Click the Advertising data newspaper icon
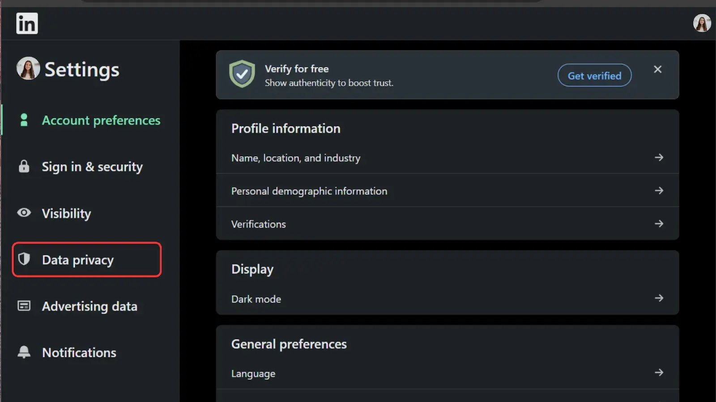The height and width of the screenshot is (402, 716). coord(24,306)
